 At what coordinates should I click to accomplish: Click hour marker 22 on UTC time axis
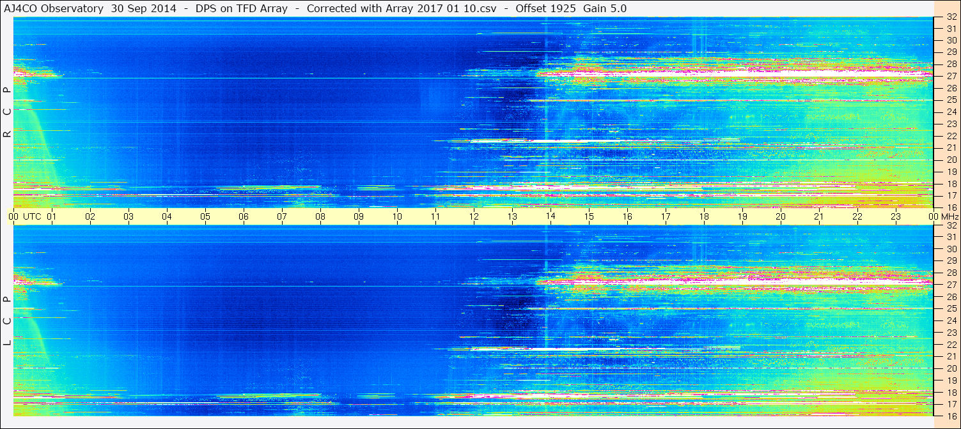pyautogui.click(x=857, y=216)
